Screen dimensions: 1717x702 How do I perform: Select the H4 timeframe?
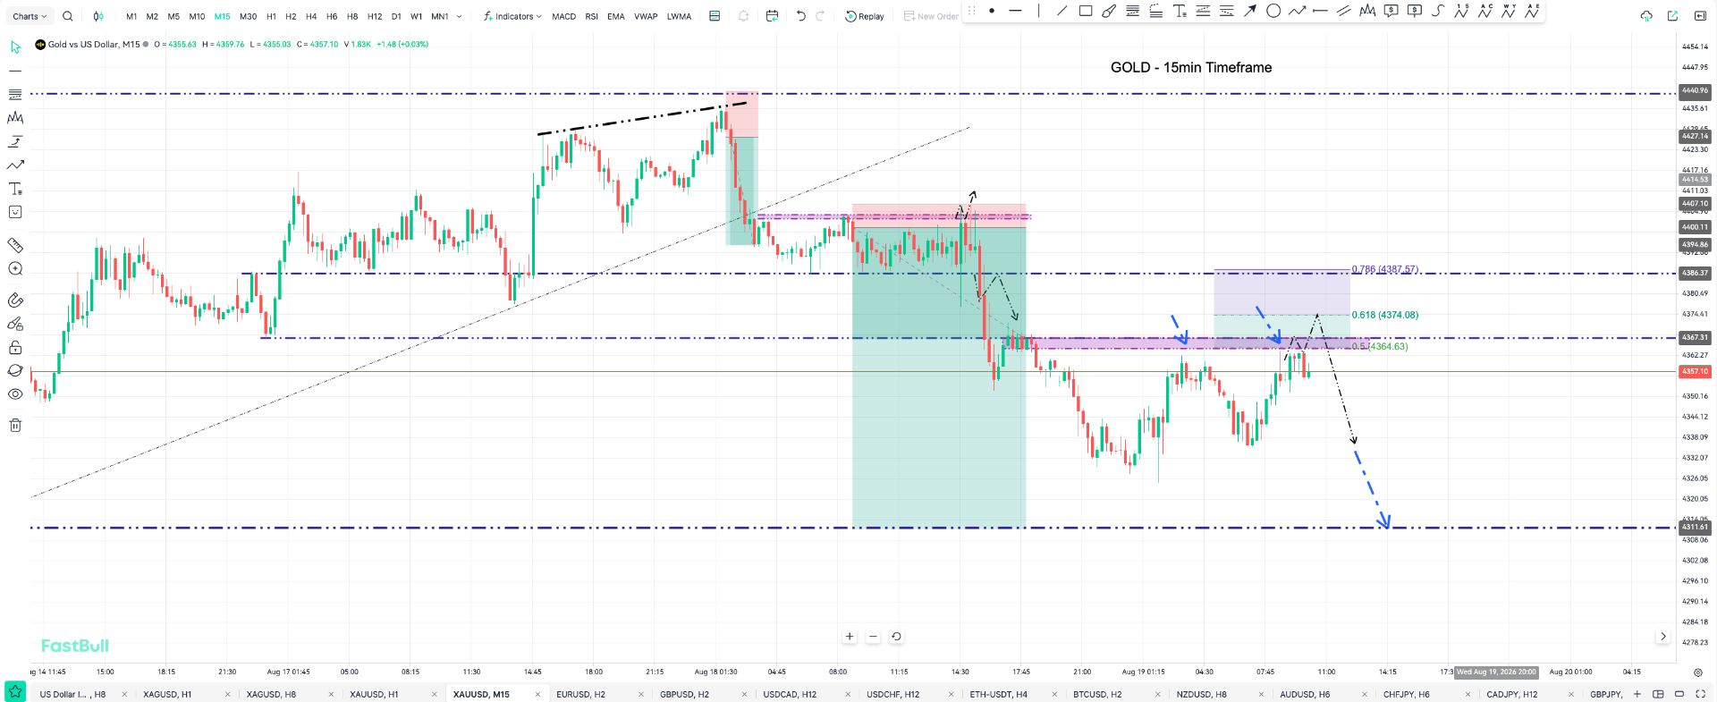pos(311,16)
